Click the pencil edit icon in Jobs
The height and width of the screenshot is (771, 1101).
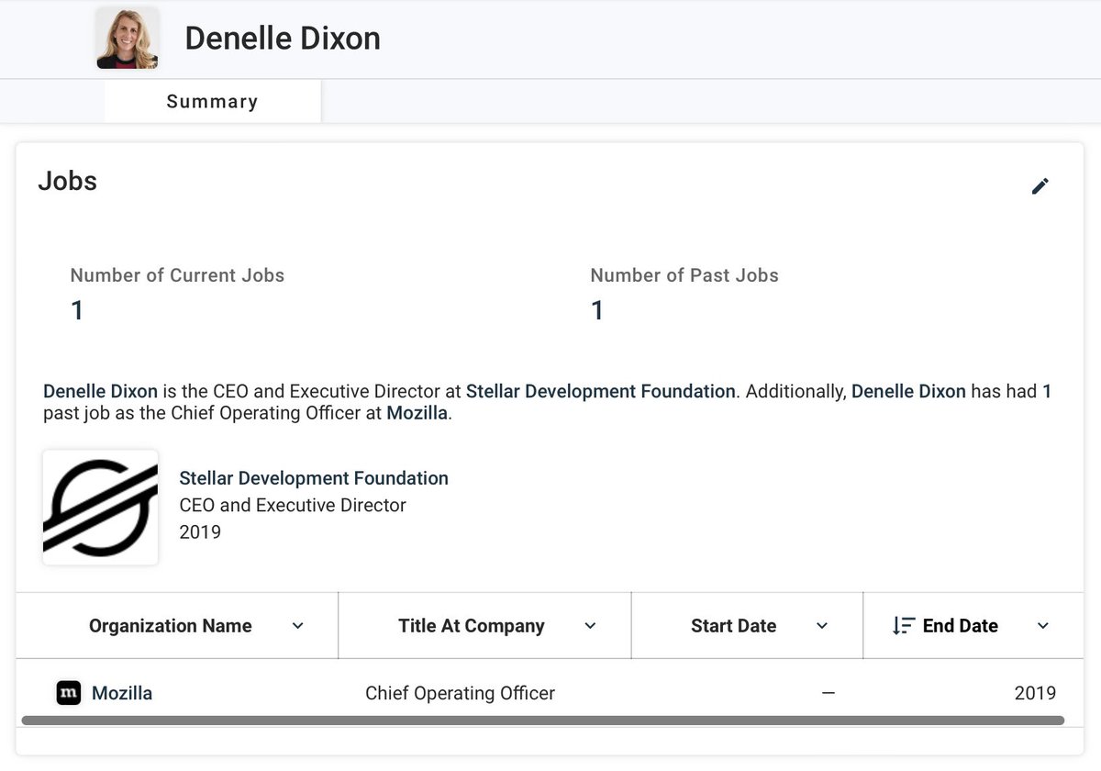point(1040,186)
